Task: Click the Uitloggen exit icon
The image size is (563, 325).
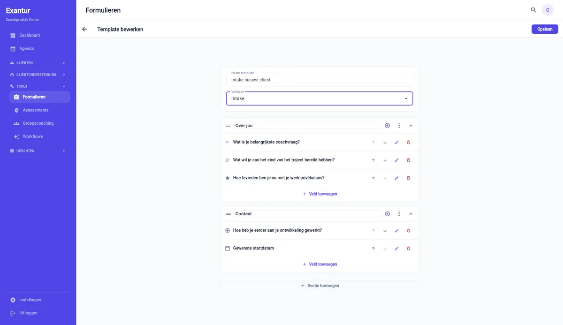Action: pos(13,313)
